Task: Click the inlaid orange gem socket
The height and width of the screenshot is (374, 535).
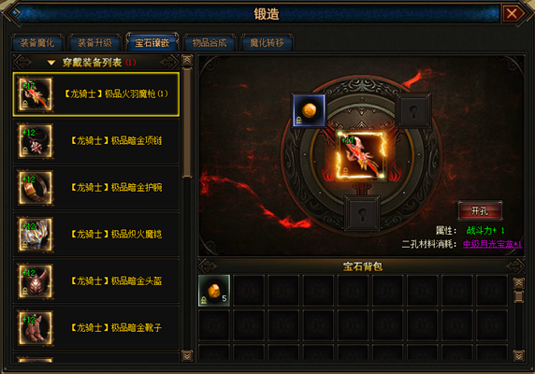Action: click(309, 110)
